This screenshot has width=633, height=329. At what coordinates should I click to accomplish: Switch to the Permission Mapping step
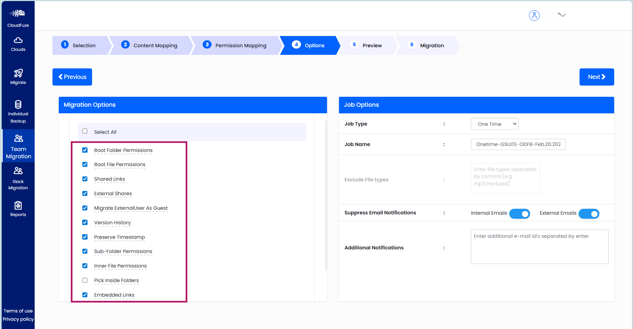point(240,45)
